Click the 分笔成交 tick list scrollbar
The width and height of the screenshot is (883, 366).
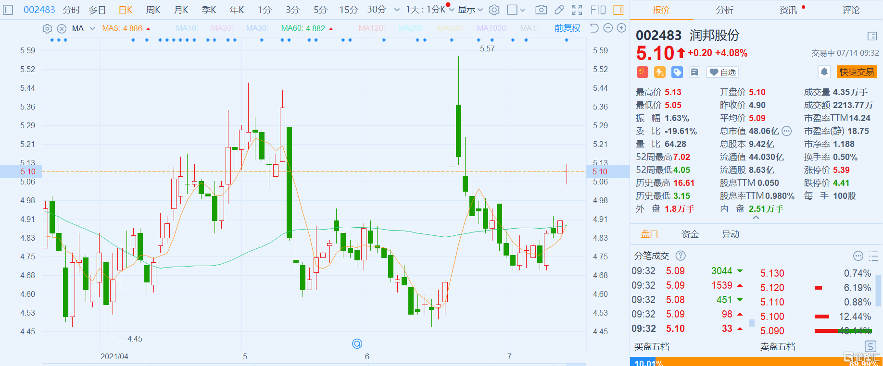(x=752, y=323)
